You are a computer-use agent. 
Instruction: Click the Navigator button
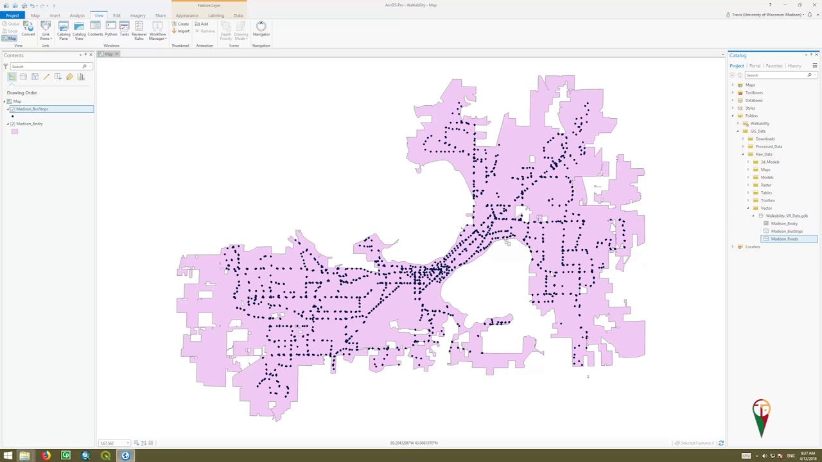pyautogui.click(x=261, y=29)
